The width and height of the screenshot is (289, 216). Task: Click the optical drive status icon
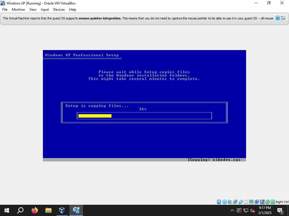coord(224,202)
